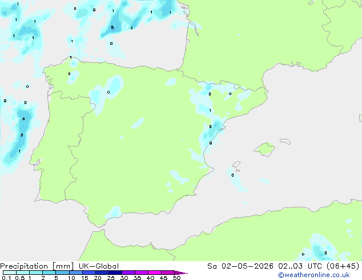Click the Menorca island outline on the map
Viewport: 362px width, 280px height.
pyautogui.click(x=285, y=141)
